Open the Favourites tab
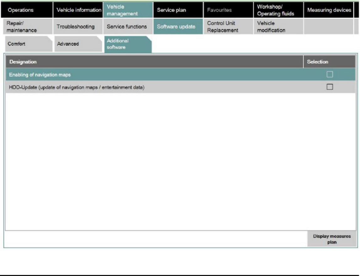The height and width of the screenshot is (276, 360). click(x=228, y=10)
